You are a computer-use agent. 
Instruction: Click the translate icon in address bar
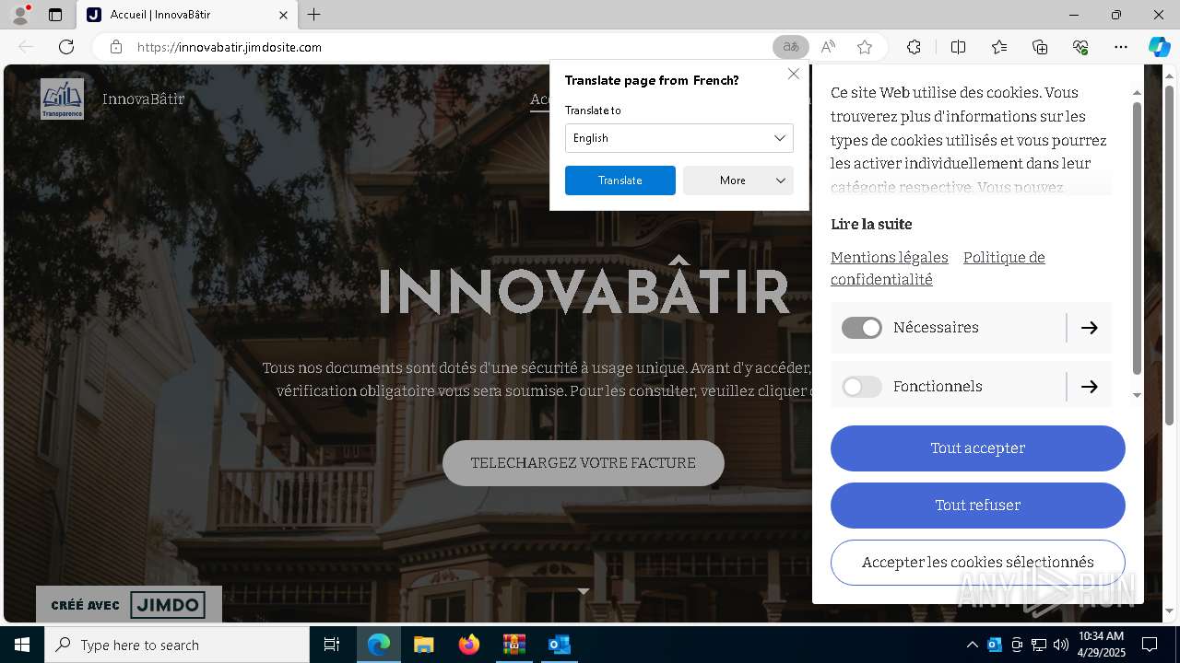pos(791,47)
